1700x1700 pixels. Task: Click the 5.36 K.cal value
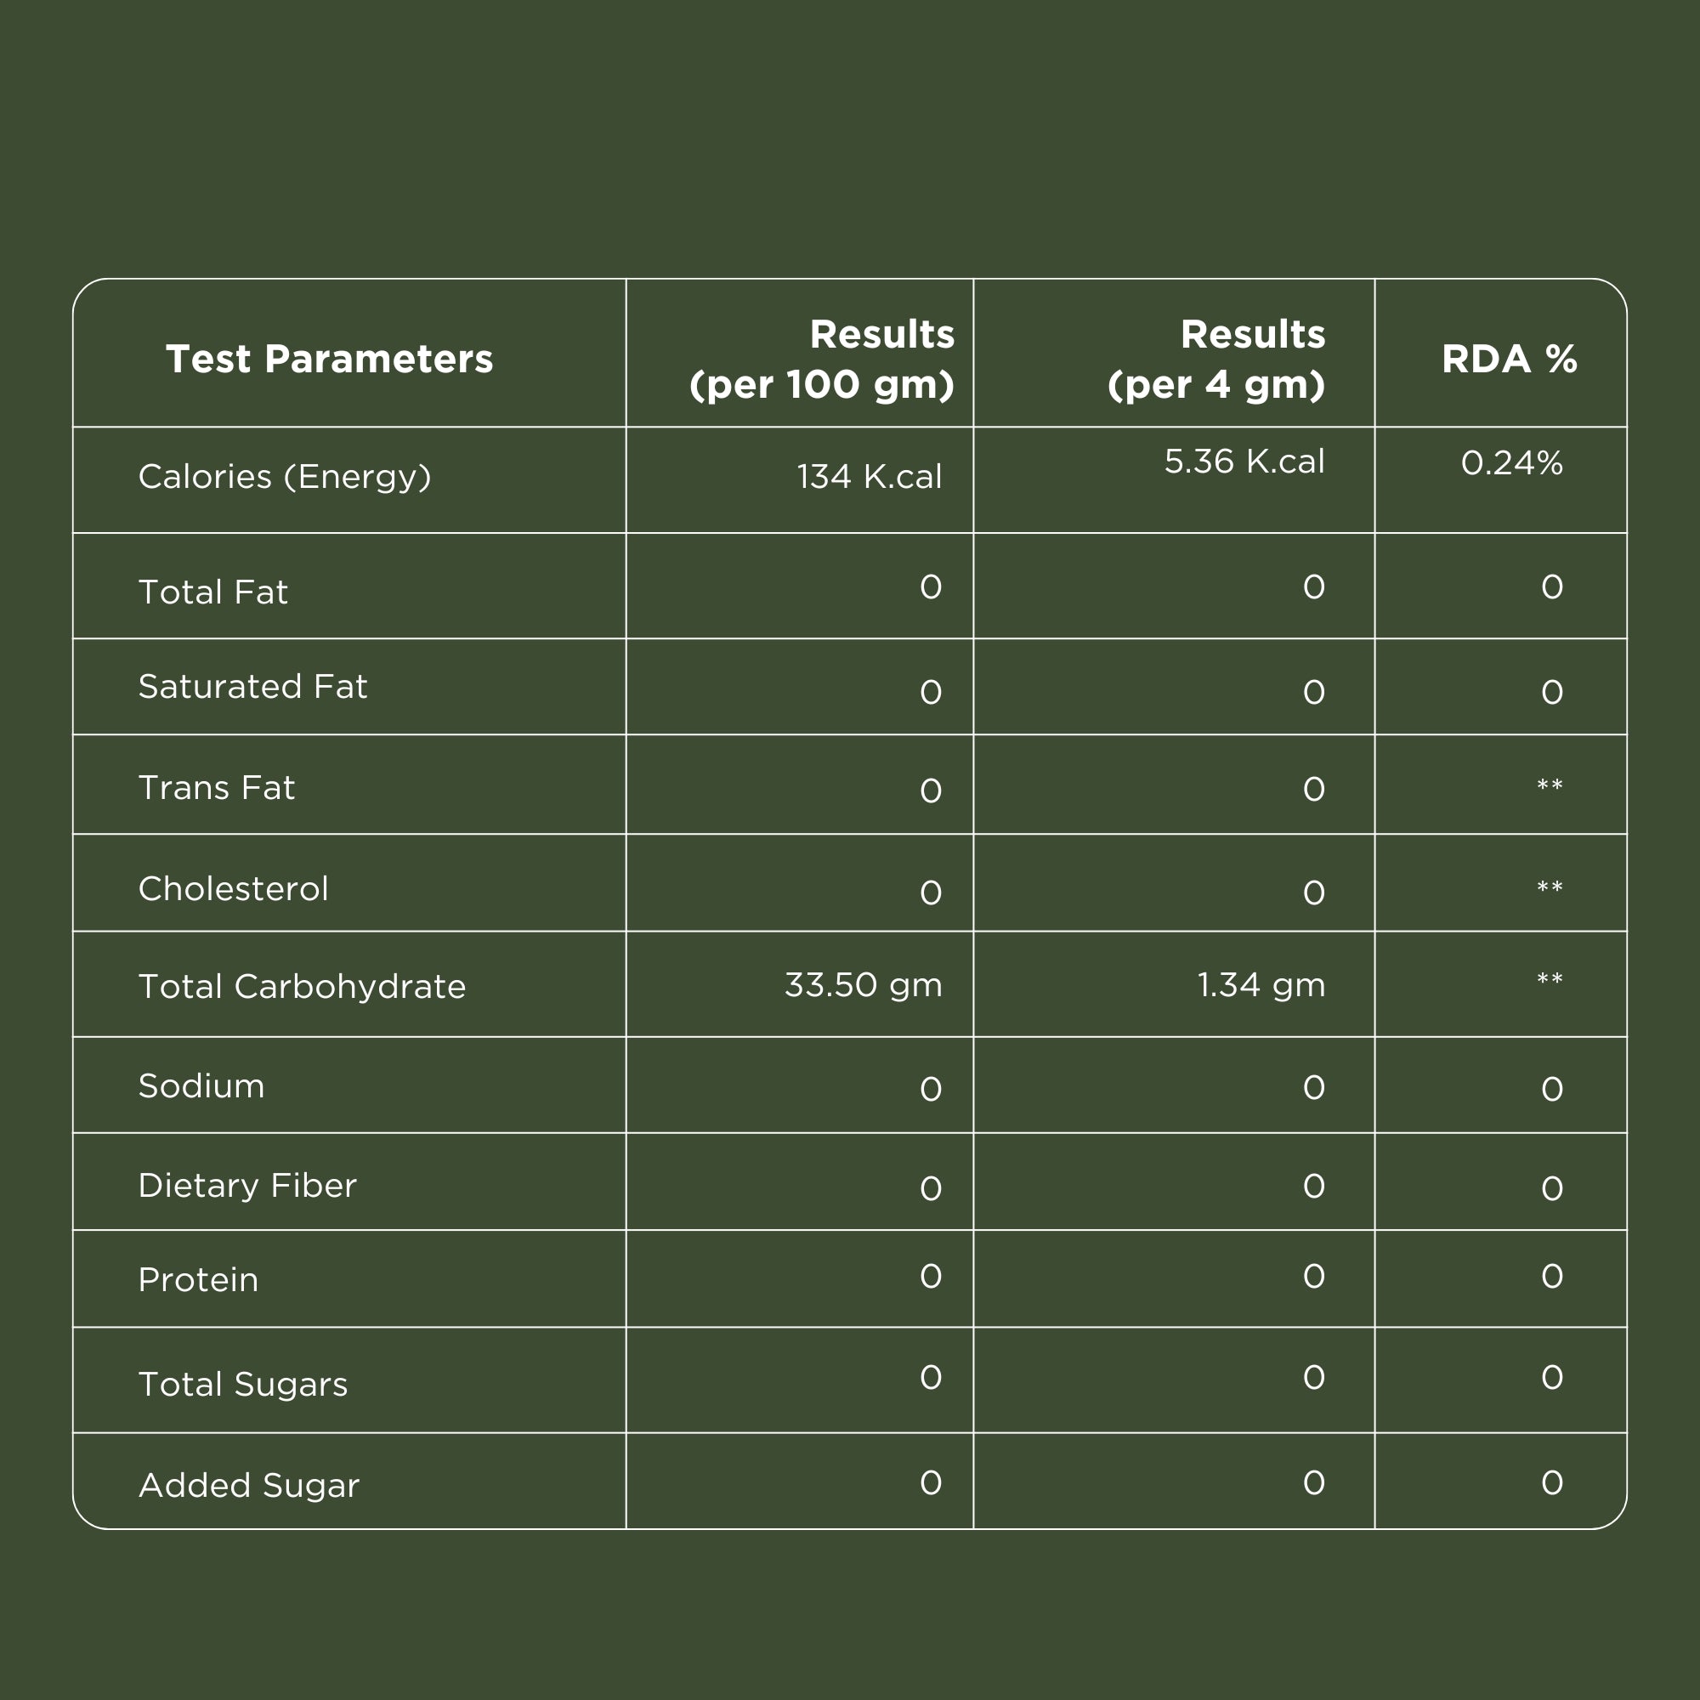[x=1244, y=461]
